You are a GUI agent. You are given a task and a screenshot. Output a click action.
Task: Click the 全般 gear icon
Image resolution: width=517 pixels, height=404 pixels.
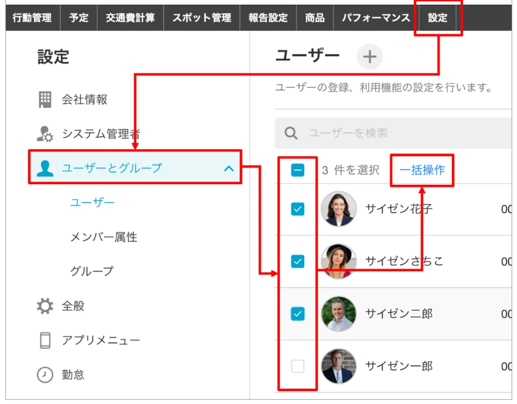[x=45, y=306]
